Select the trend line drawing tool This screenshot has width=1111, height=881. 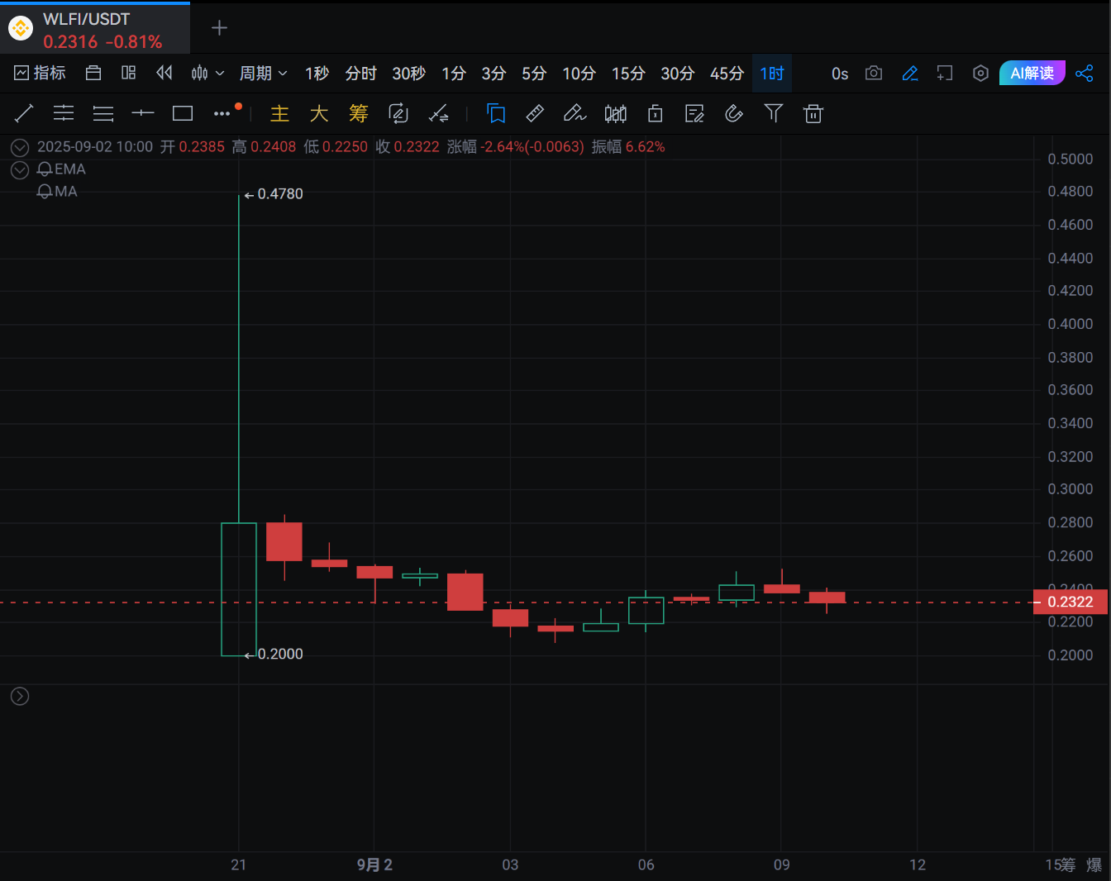pos(24,113)
